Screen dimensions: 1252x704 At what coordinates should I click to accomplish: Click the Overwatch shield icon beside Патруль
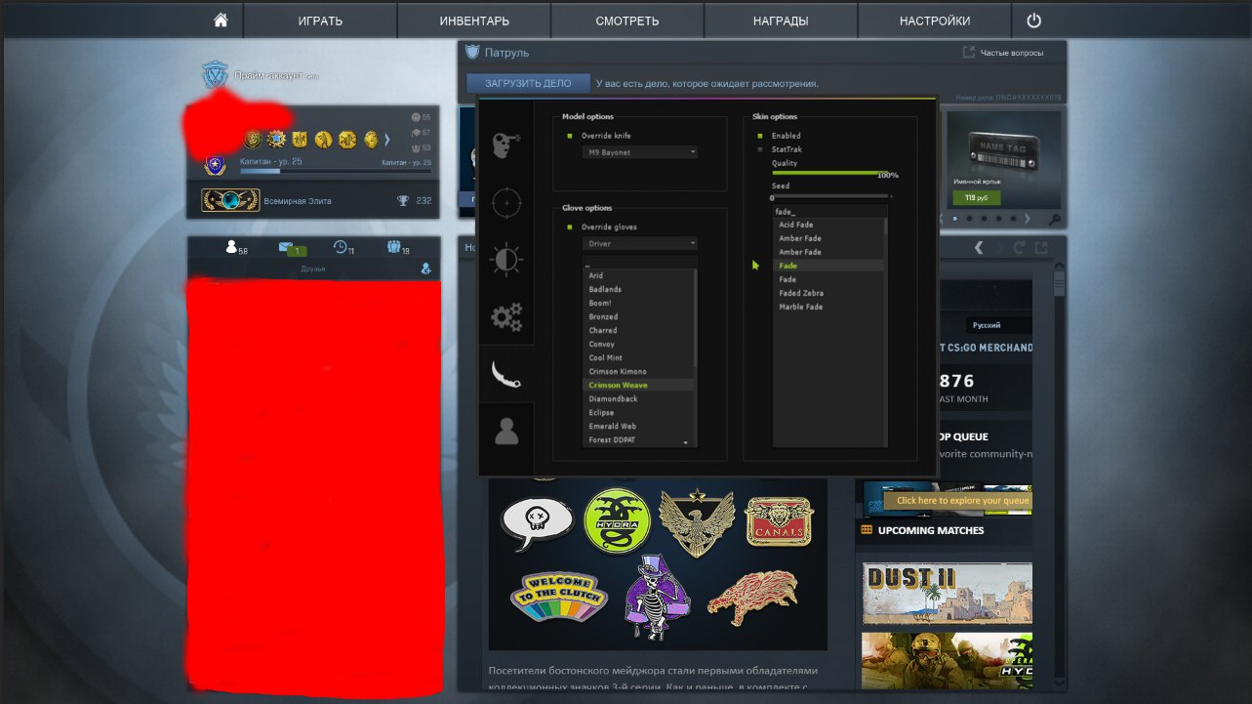pyautogui.click(x=472, y=52)
